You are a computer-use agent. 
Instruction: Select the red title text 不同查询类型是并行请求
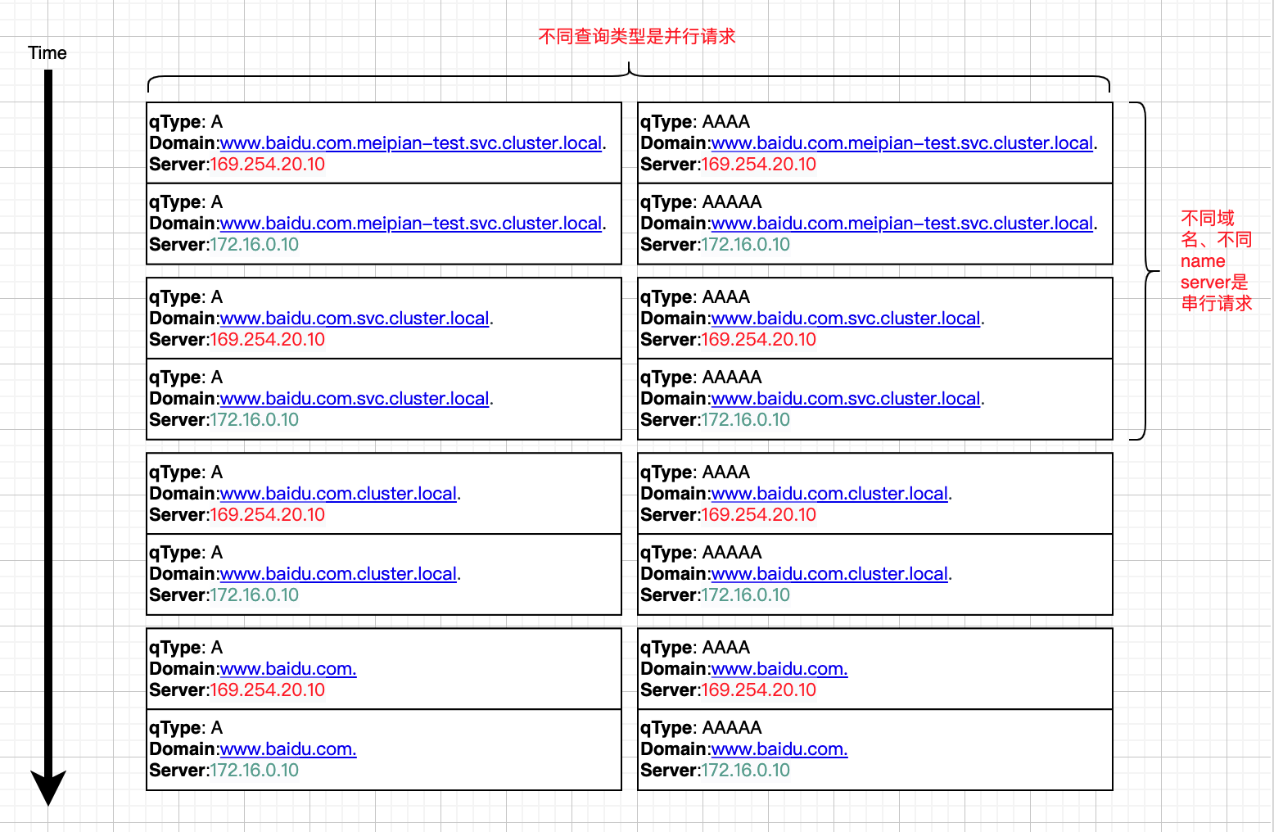point(636,37)
